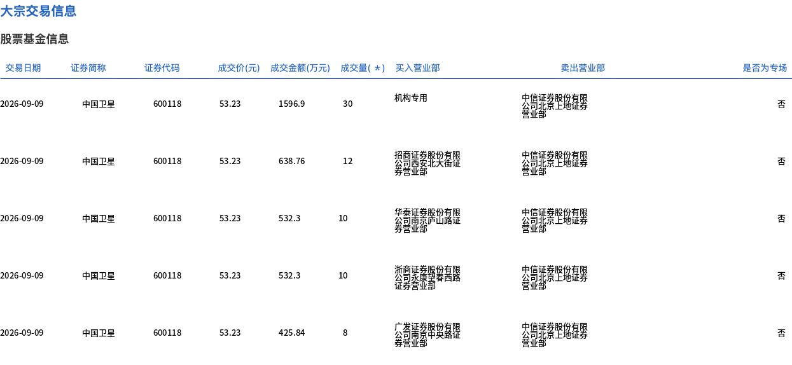
Task: Sort by 成交金额(万元) header
Action: coord(300,68)
